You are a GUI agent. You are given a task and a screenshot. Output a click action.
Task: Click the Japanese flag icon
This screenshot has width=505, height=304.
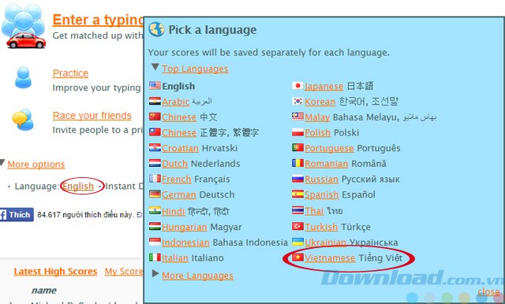point(298,86)
